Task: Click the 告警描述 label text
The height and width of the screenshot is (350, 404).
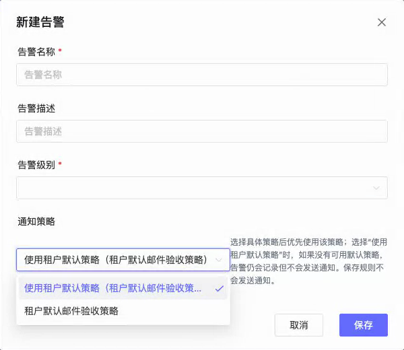Action: 36,108
